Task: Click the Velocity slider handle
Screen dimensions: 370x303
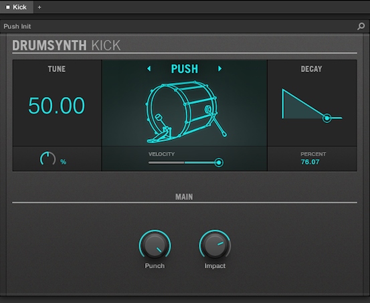Action: tap(219, 163)
